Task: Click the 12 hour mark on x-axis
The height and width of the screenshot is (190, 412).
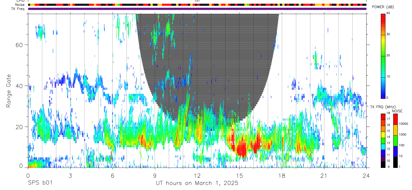Action: click(x=197, y=176)
